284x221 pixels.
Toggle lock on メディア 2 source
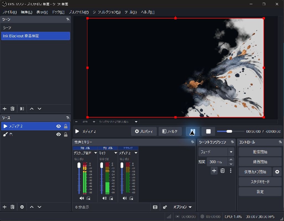66,126
